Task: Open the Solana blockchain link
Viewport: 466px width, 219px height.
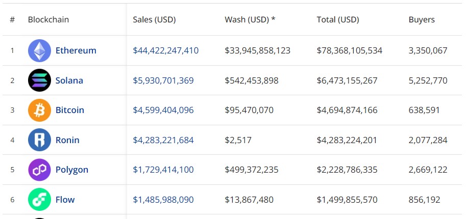Action: coord(69,80)
